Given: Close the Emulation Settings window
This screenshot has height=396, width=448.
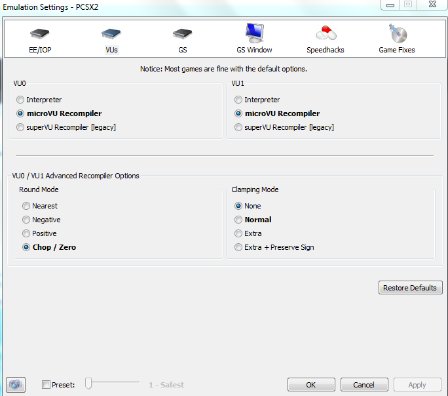Looking at the screenshot, I should [x=432, y=5].
